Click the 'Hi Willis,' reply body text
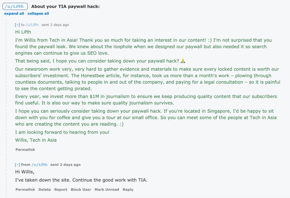Screen dimensions: 290x198 [x=25, y=172]
